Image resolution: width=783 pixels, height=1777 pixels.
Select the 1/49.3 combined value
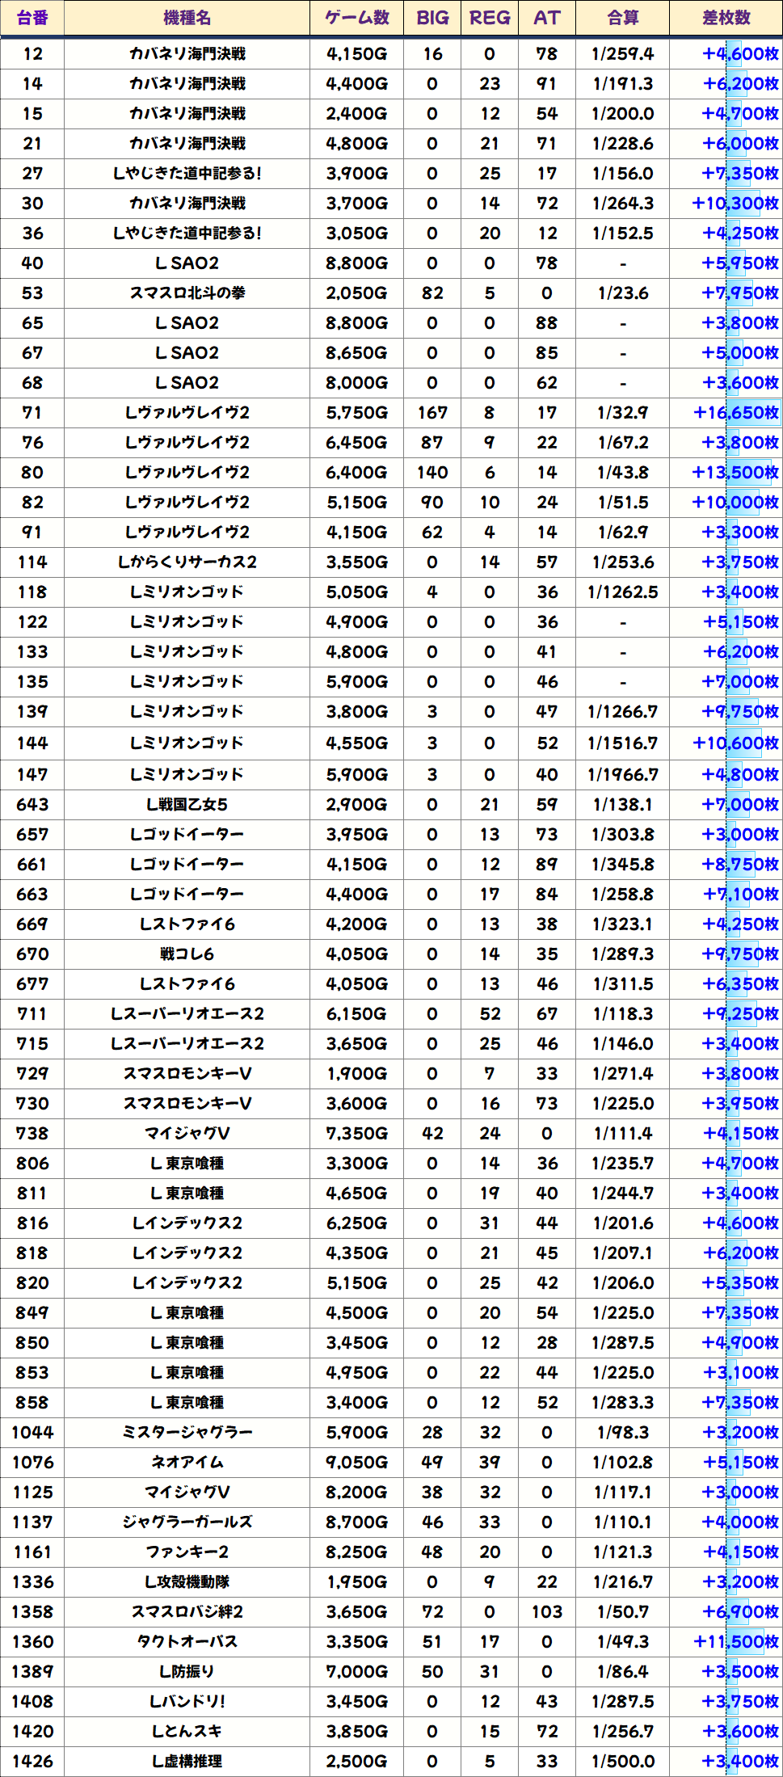622,1642
